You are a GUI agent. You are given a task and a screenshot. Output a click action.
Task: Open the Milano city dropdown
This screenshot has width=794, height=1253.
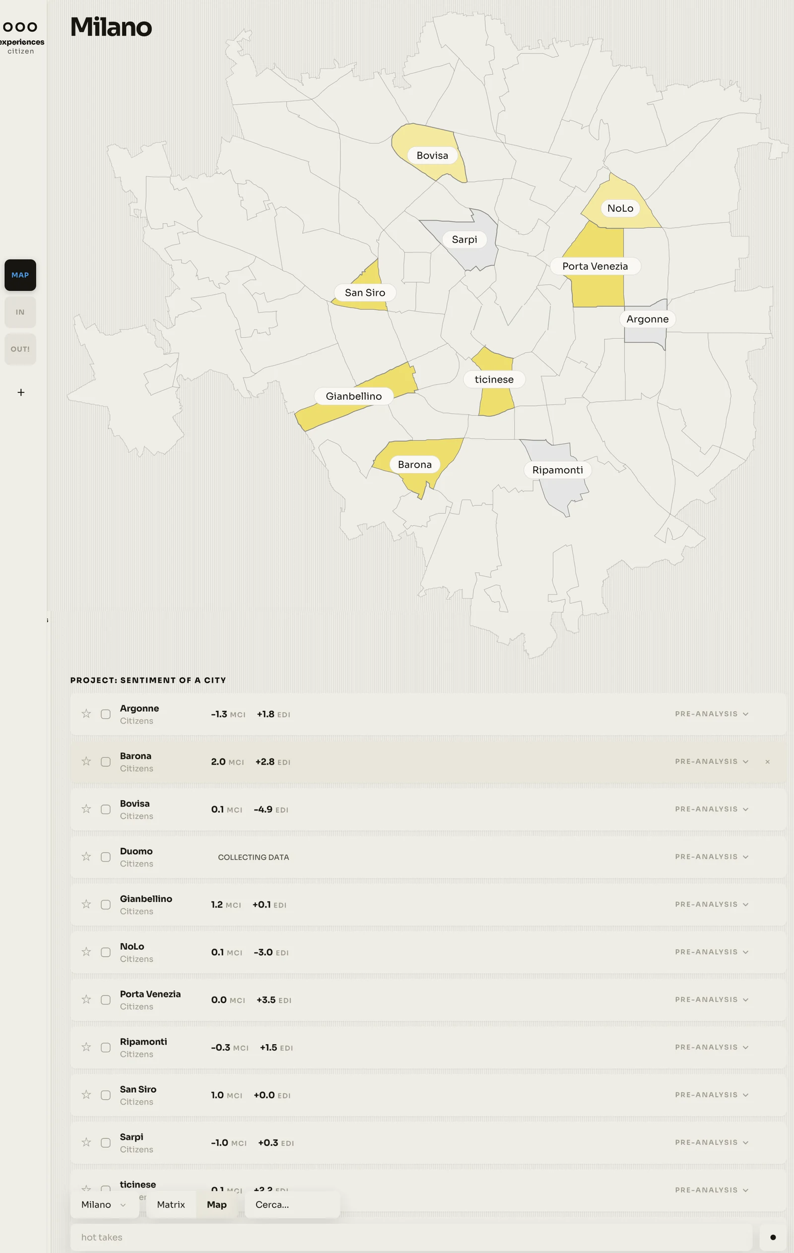point(104,1204)
